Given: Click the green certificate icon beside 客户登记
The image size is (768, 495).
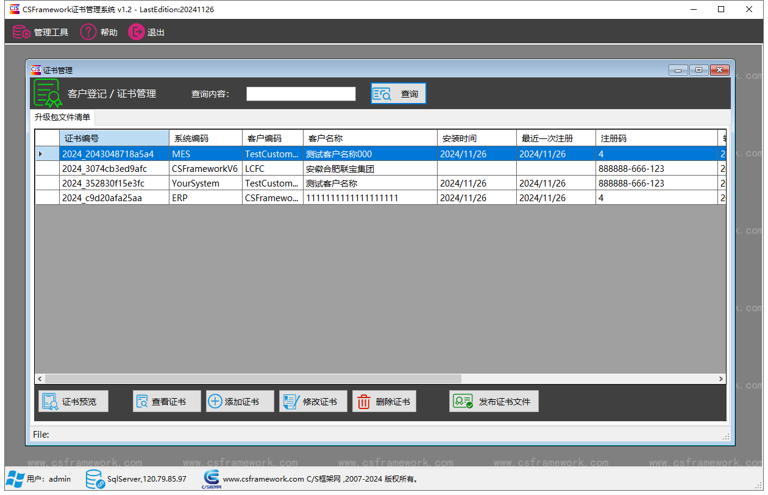Looking at the screenshot, I should (48, 93).
